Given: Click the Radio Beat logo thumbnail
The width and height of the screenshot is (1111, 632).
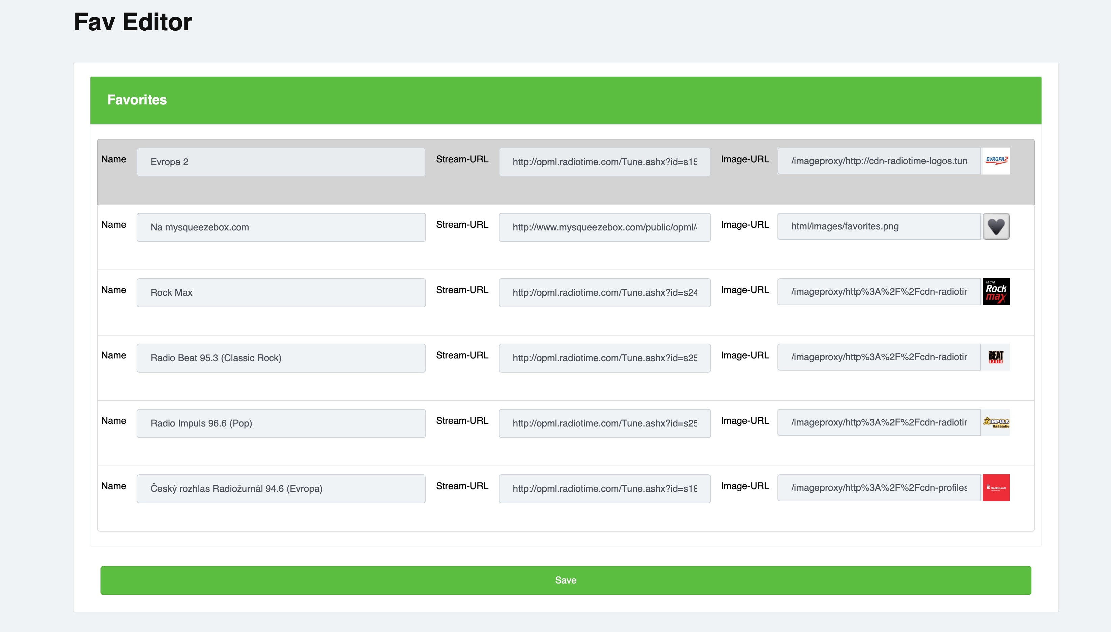Looking at the screenshot, I should (x=996, y=357).
